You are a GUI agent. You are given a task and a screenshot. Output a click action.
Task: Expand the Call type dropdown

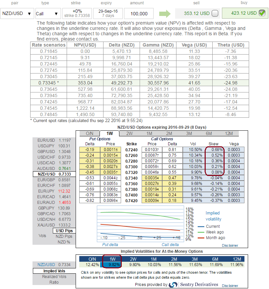tap(46, 14)
